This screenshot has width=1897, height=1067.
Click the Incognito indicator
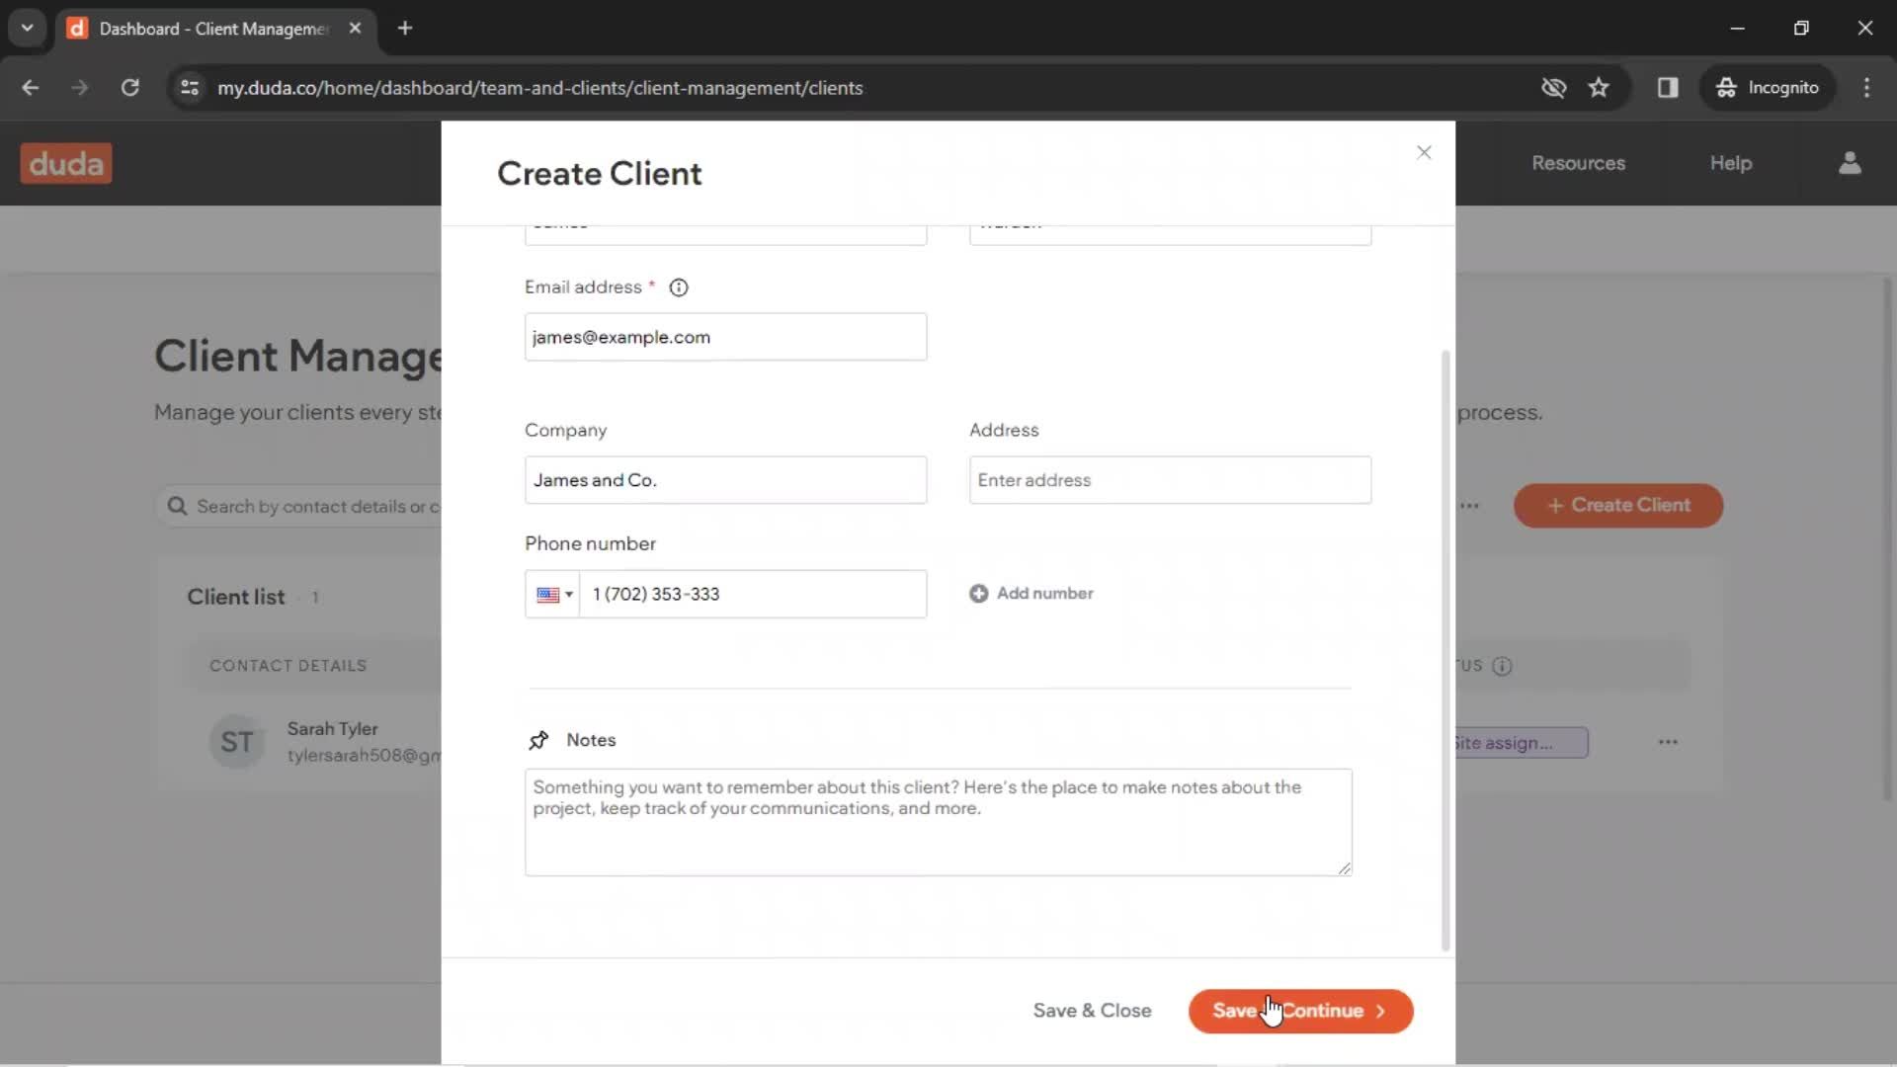[1767, 88]
